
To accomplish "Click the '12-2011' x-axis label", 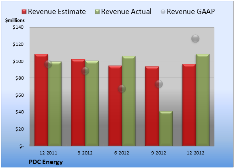I will click(x=48, y=153).
